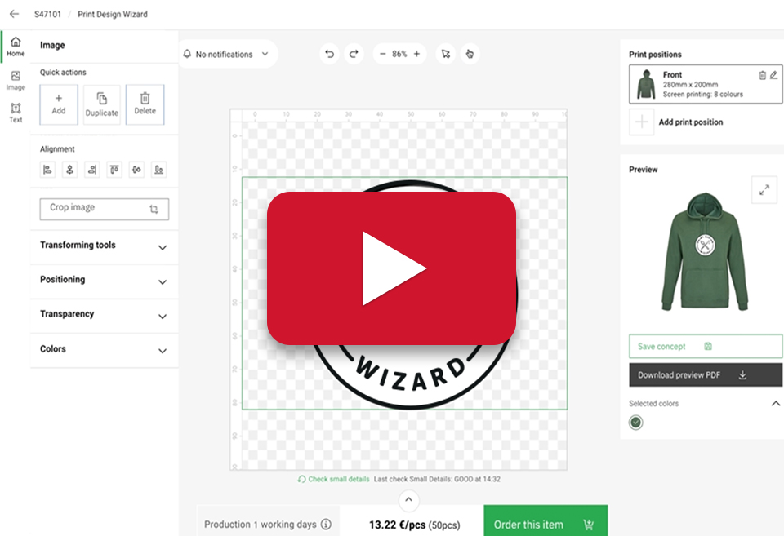
Task: Download the preview PDF
Action: pos(706,374)
